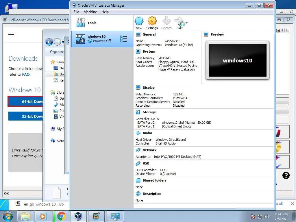The width and height of the screenshot is (296, 222).
Task: Click the Shared folders section header
Action: click(x=155, y=180)
